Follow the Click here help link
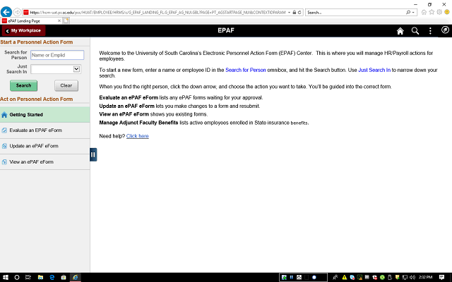452x282 pixels. coord(138,136)
